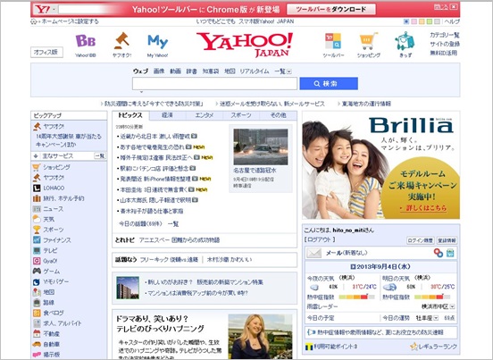Click the Yahoo! Japan logo
The image size is (493, 360).
pos(245,45)
